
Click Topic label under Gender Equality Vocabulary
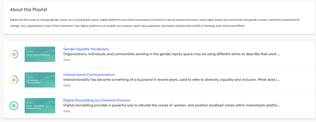(x=67, y=60)
